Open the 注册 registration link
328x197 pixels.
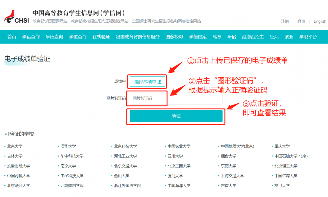[x=285, y=21]
